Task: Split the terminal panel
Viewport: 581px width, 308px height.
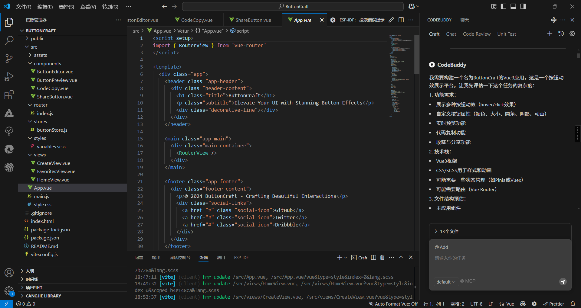Action: [x=373, y=258]
